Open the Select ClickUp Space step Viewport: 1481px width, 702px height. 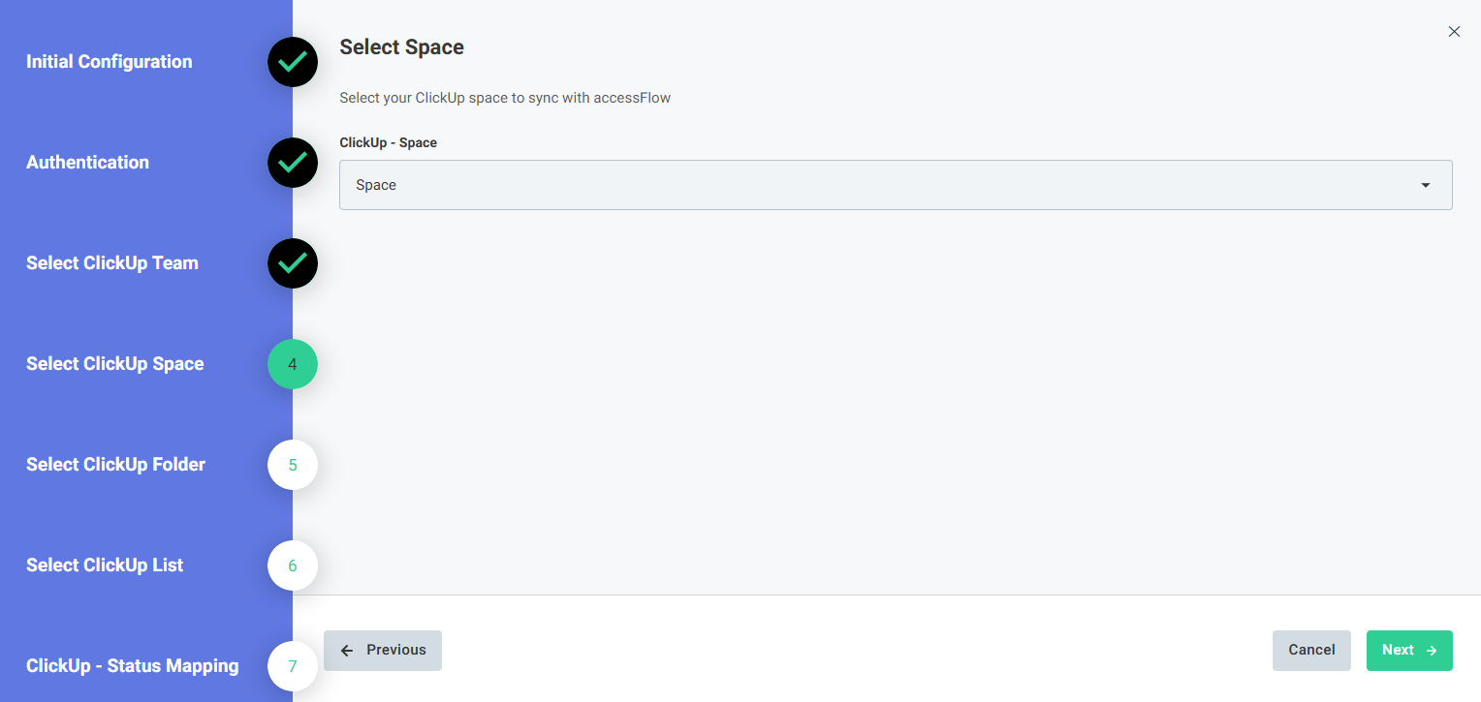115,364
